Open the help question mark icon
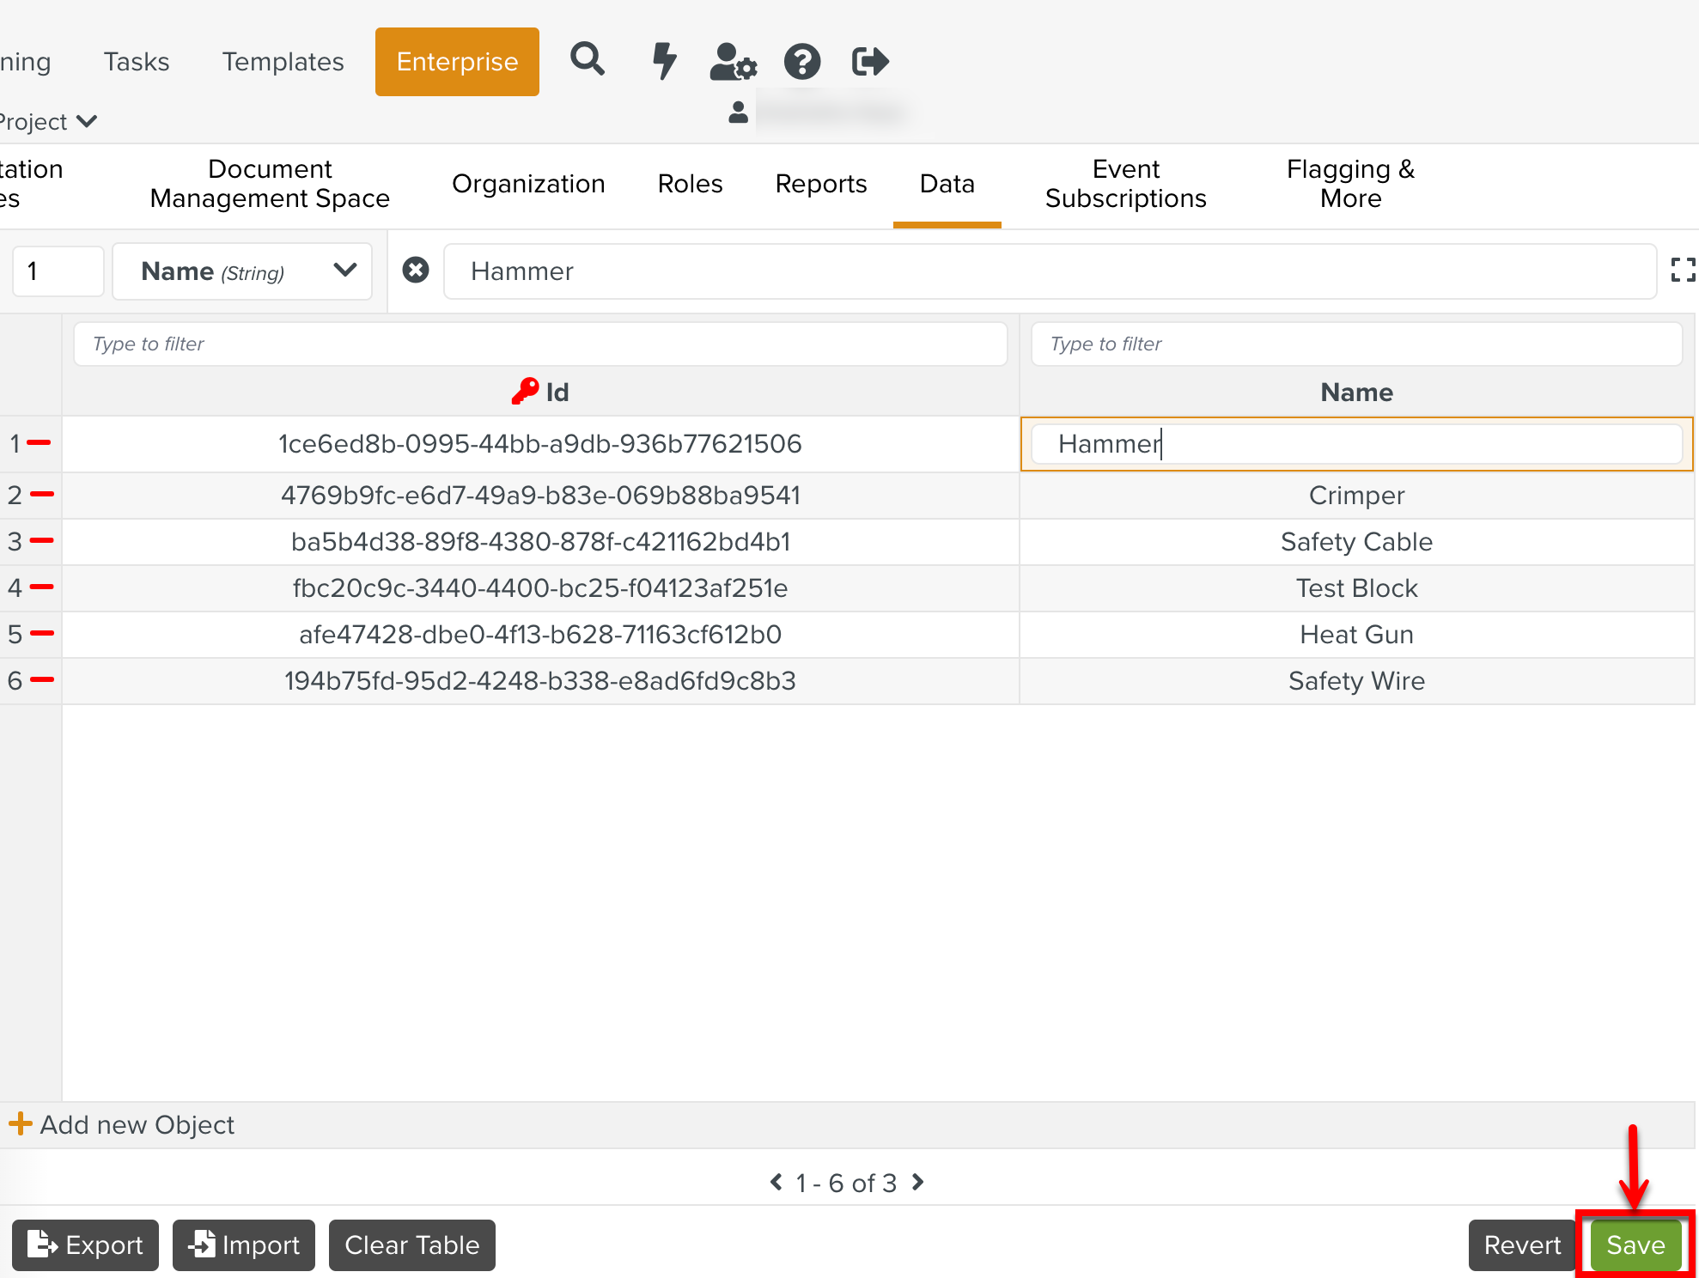This screenshot has height=1278, width=1699. 802,62
